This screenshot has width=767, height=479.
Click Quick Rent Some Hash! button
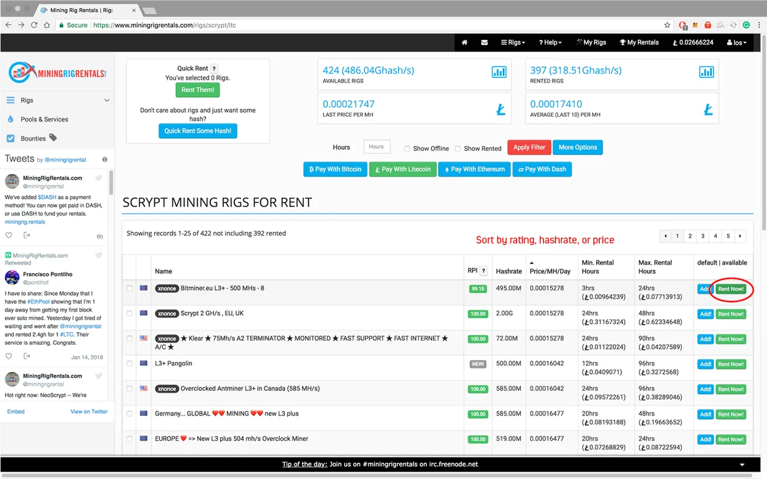tap(198, 131)
